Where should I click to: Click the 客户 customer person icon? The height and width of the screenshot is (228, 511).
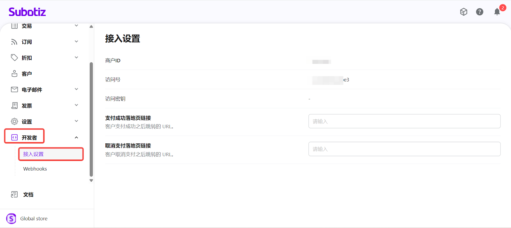(x=14, y=73)
